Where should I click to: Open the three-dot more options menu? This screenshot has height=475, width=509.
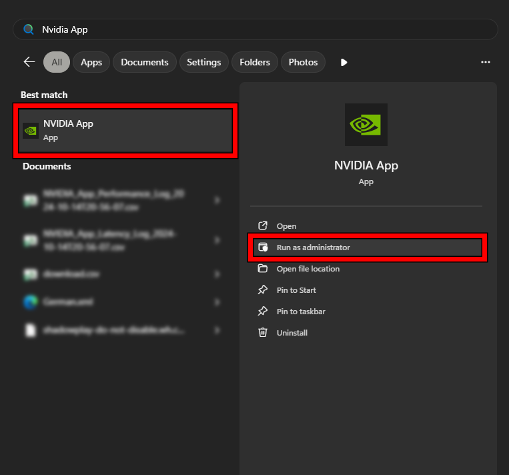click(x=486, y=62)
